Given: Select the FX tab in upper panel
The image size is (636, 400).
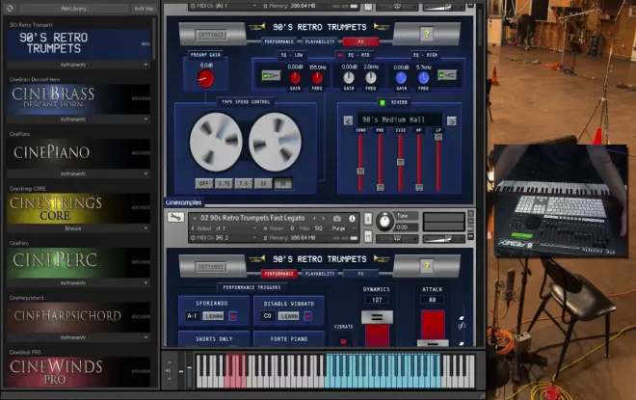Looking at the screenshot, I should click(360, 41).
